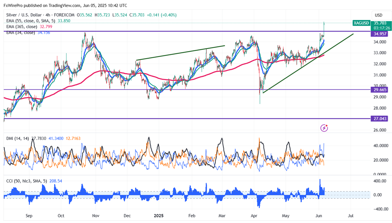Screen dimensions: 392x223
Task: Click the 20.0000 DMI axis label
Action: tap(381, 160)
